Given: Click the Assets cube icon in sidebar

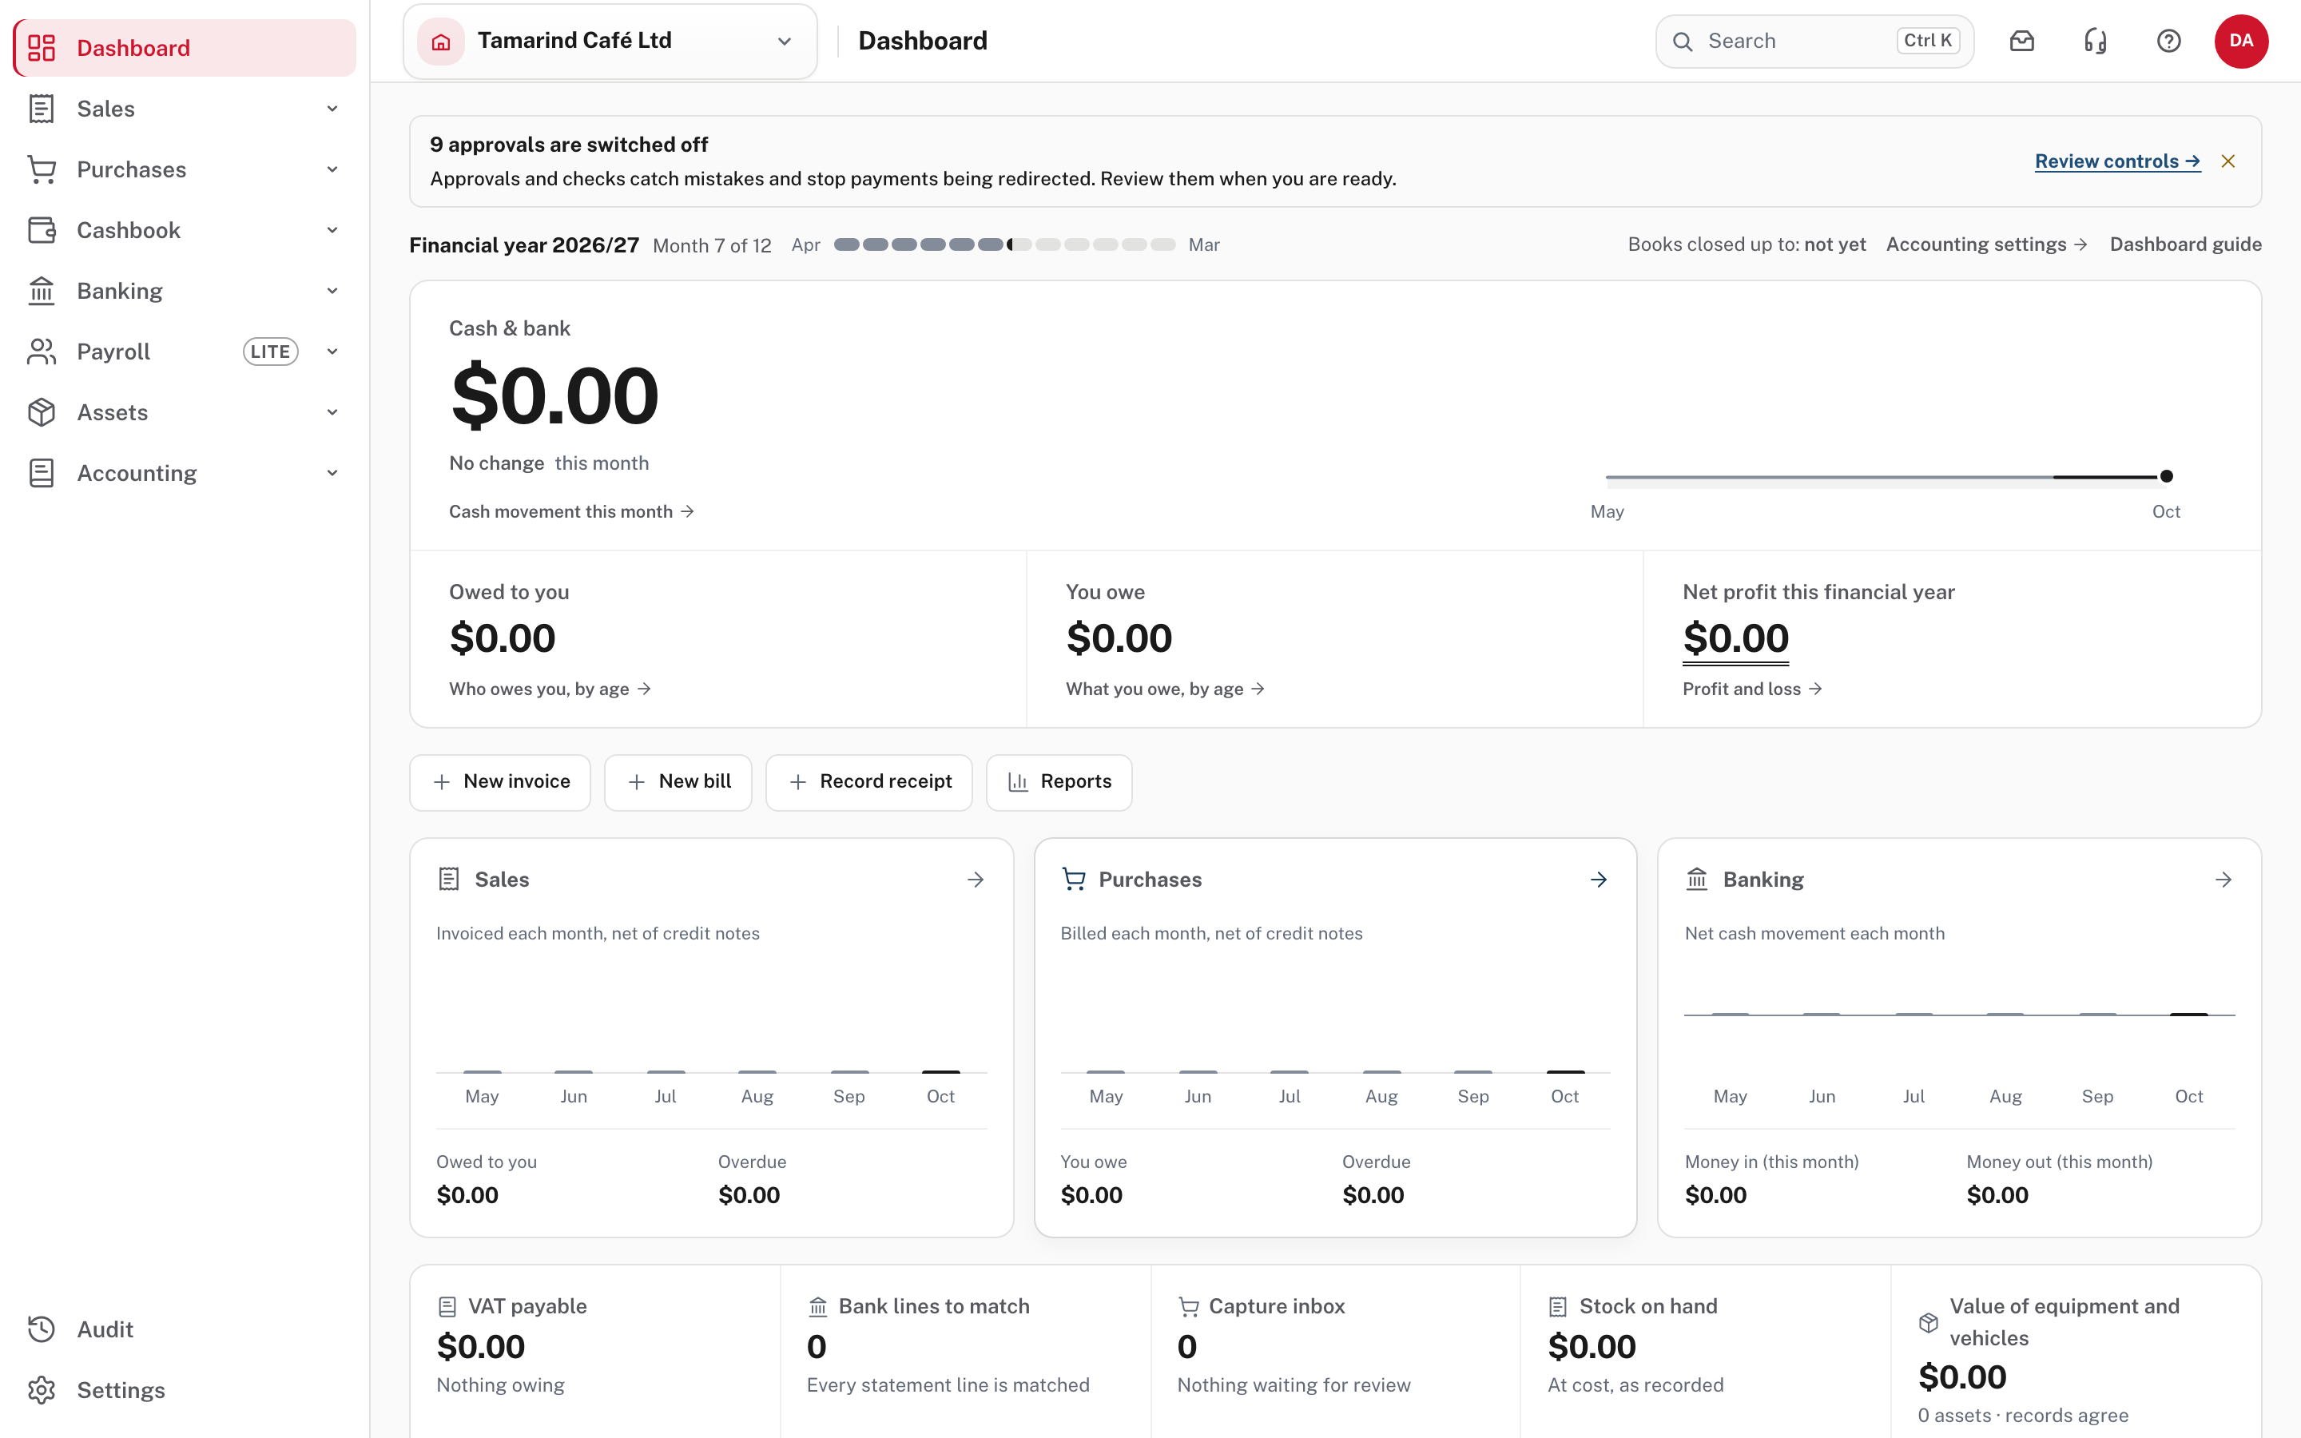Looking at the screenshot, I should [41, 411].
